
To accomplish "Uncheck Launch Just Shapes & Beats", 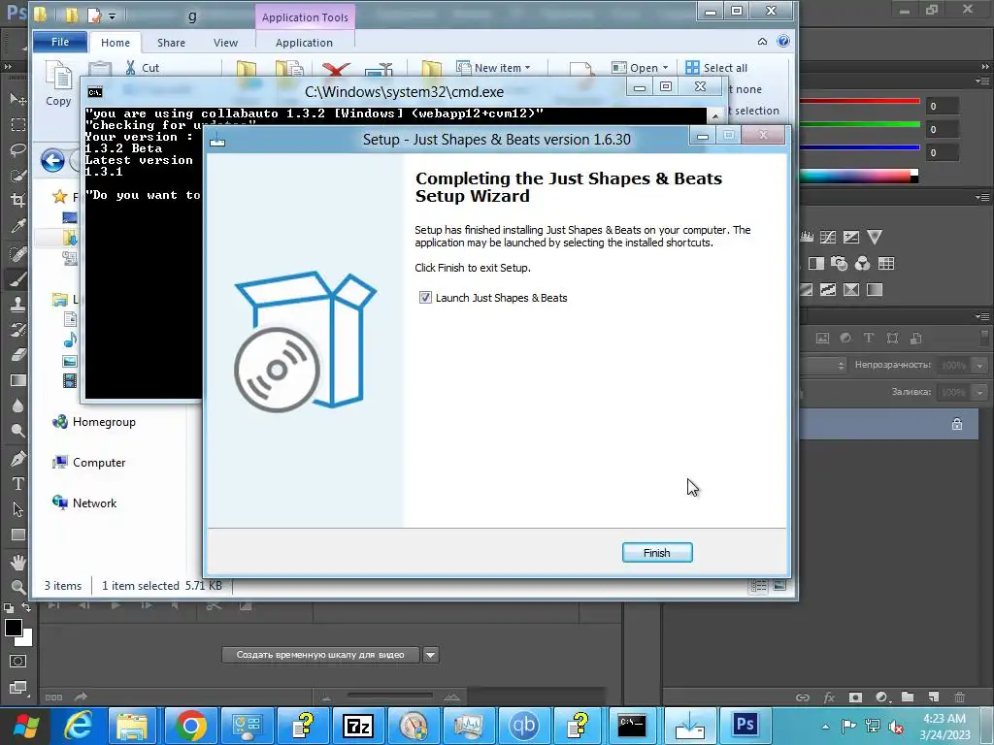I will coord(425,297).
